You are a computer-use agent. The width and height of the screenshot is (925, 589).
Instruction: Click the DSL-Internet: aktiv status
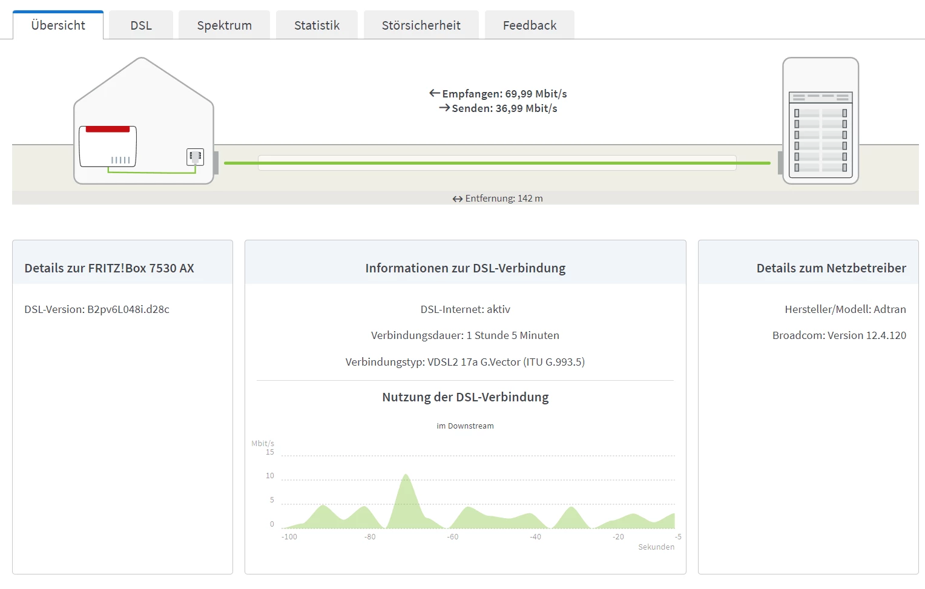tap(465, 309)
